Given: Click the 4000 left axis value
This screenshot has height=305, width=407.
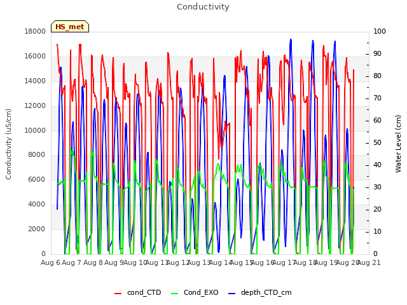Looking at the screenshot, I should (37, 205).
